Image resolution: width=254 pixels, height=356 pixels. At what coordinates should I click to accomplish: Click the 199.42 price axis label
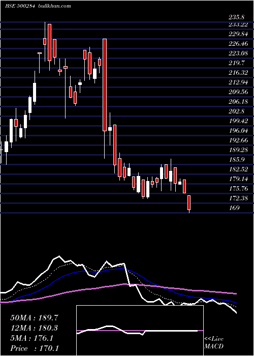[x=238, y=121]
